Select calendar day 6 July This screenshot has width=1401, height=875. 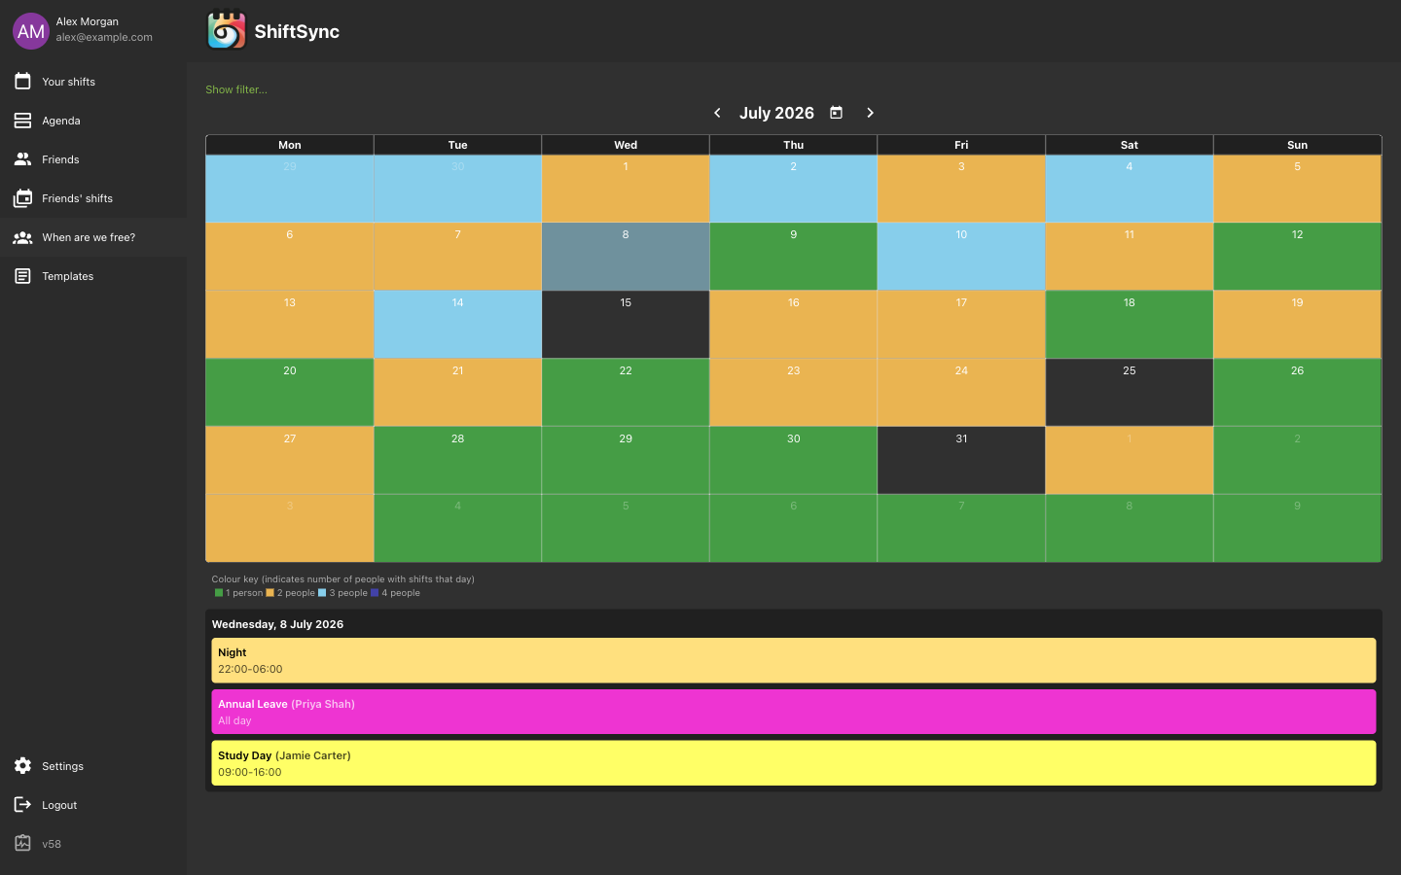point(289,257)
